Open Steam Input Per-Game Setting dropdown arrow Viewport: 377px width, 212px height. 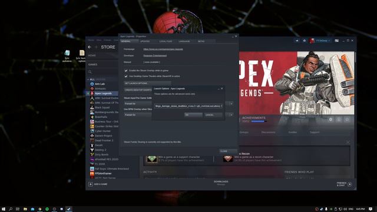pyautogui.click(x=231, y=104)
